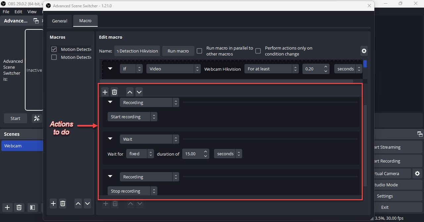This screenshot has width=424, height=222.
Task: Click the greyed-out trash icon below Stop recording
Action: click(x=115, y=203)
